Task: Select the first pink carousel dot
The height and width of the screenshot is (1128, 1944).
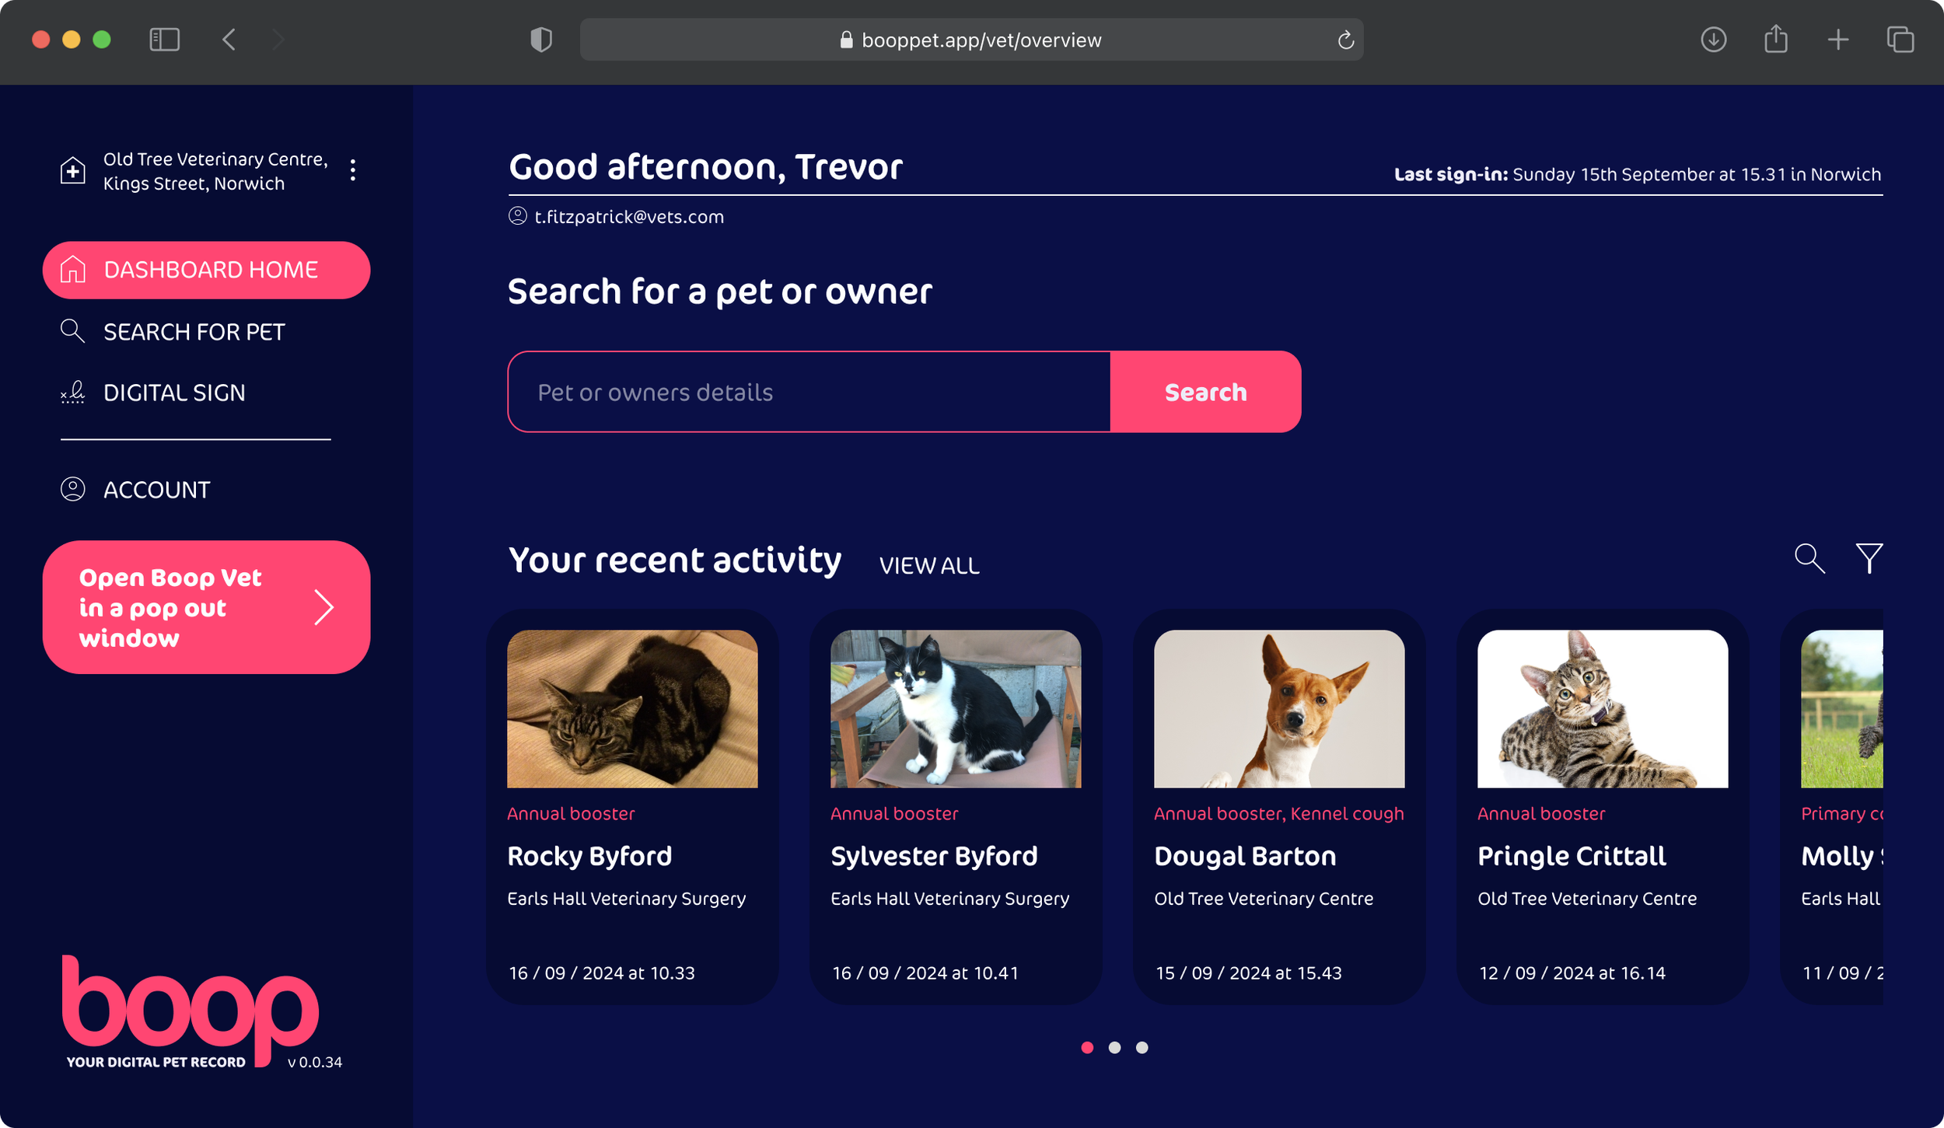Action: pyautogui.click(x=1087, y=1047)
